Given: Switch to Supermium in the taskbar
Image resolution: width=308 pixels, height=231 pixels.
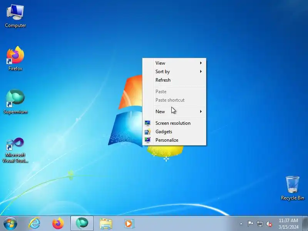Looking at the screenshot, I should tap(82, 223).
